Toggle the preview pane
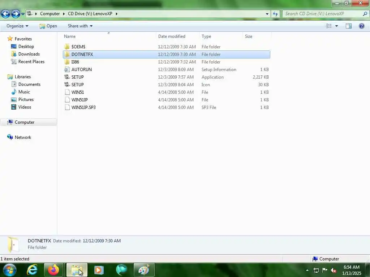The width and height of the screenshot is (370, 277). (x=349, y=26)
